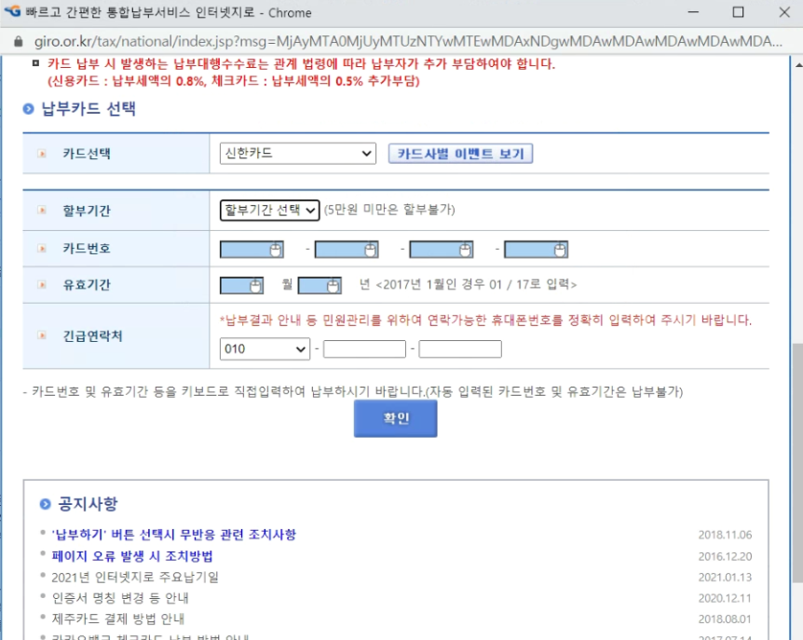Viewport: 803px width, 640px height.
Task: Click the scrollbar up arrow
Action: click(798, 65)
